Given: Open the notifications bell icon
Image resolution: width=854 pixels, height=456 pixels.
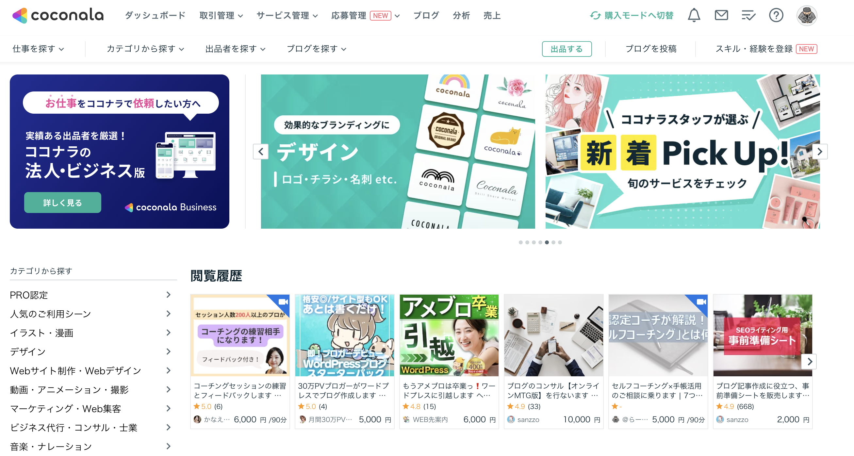Looking at the screenshot, I should tap(694, 15).
